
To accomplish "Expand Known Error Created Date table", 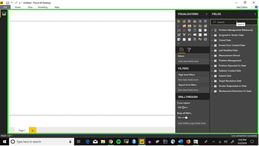I will (x=212, y=45).
